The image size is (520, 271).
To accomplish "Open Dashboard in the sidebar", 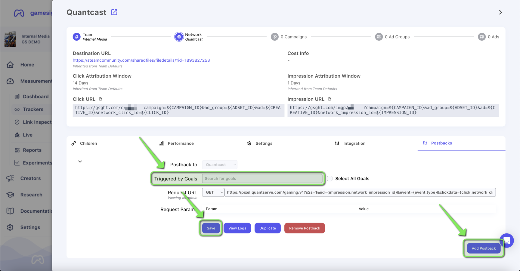I will 36,97.
